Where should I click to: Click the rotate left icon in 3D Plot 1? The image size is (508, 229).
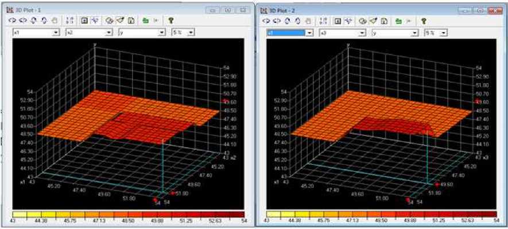tap(12, 20)
